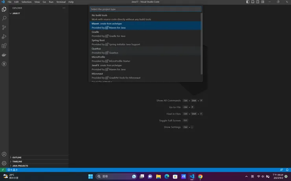Toggle the primary side bar layout button
This screenshot has width=291, height=181.
[248, 2]
